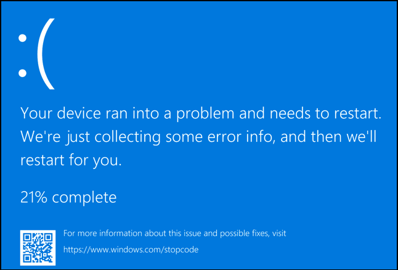The width and height of the screenshot is (398, 270).
Task: Click the curved parenthesis of the frown
Action: click(x=46, y=56)
